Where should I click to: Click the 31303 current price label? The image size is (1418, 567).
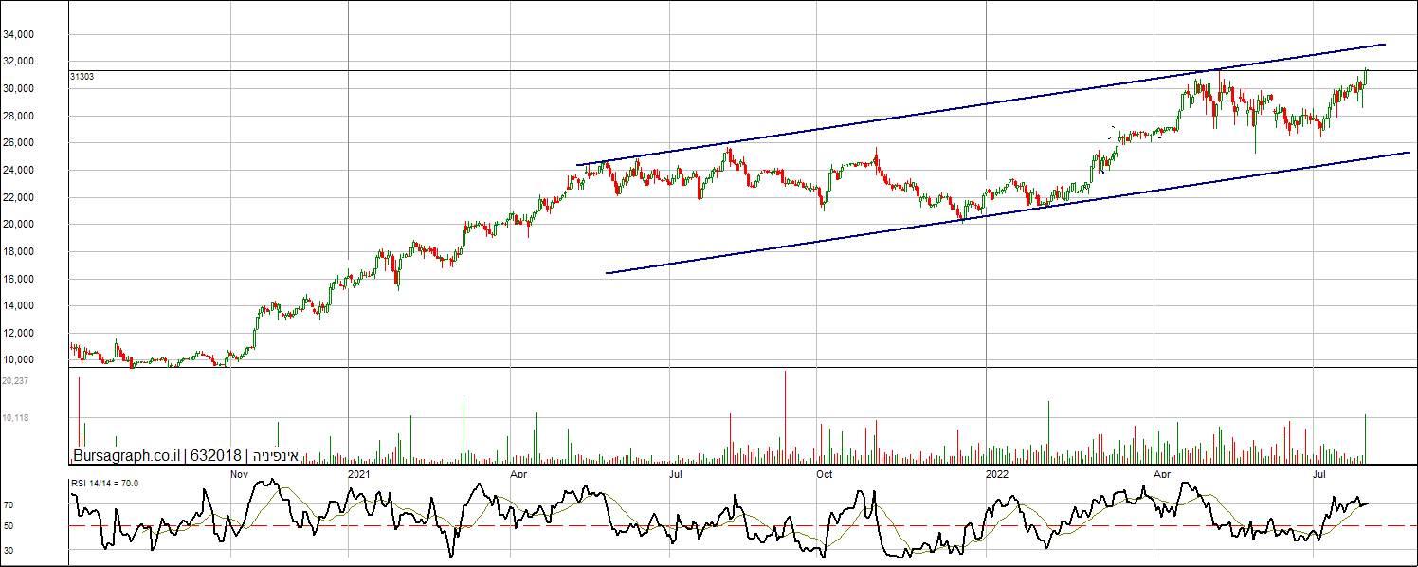[x=82, y=76]
